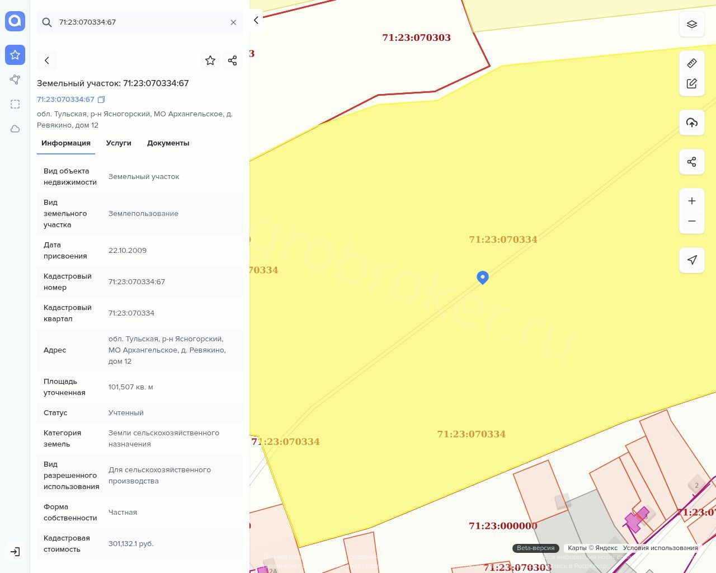
Task: Switch to the Услуги tab
Action: click(x=119, y=143)
